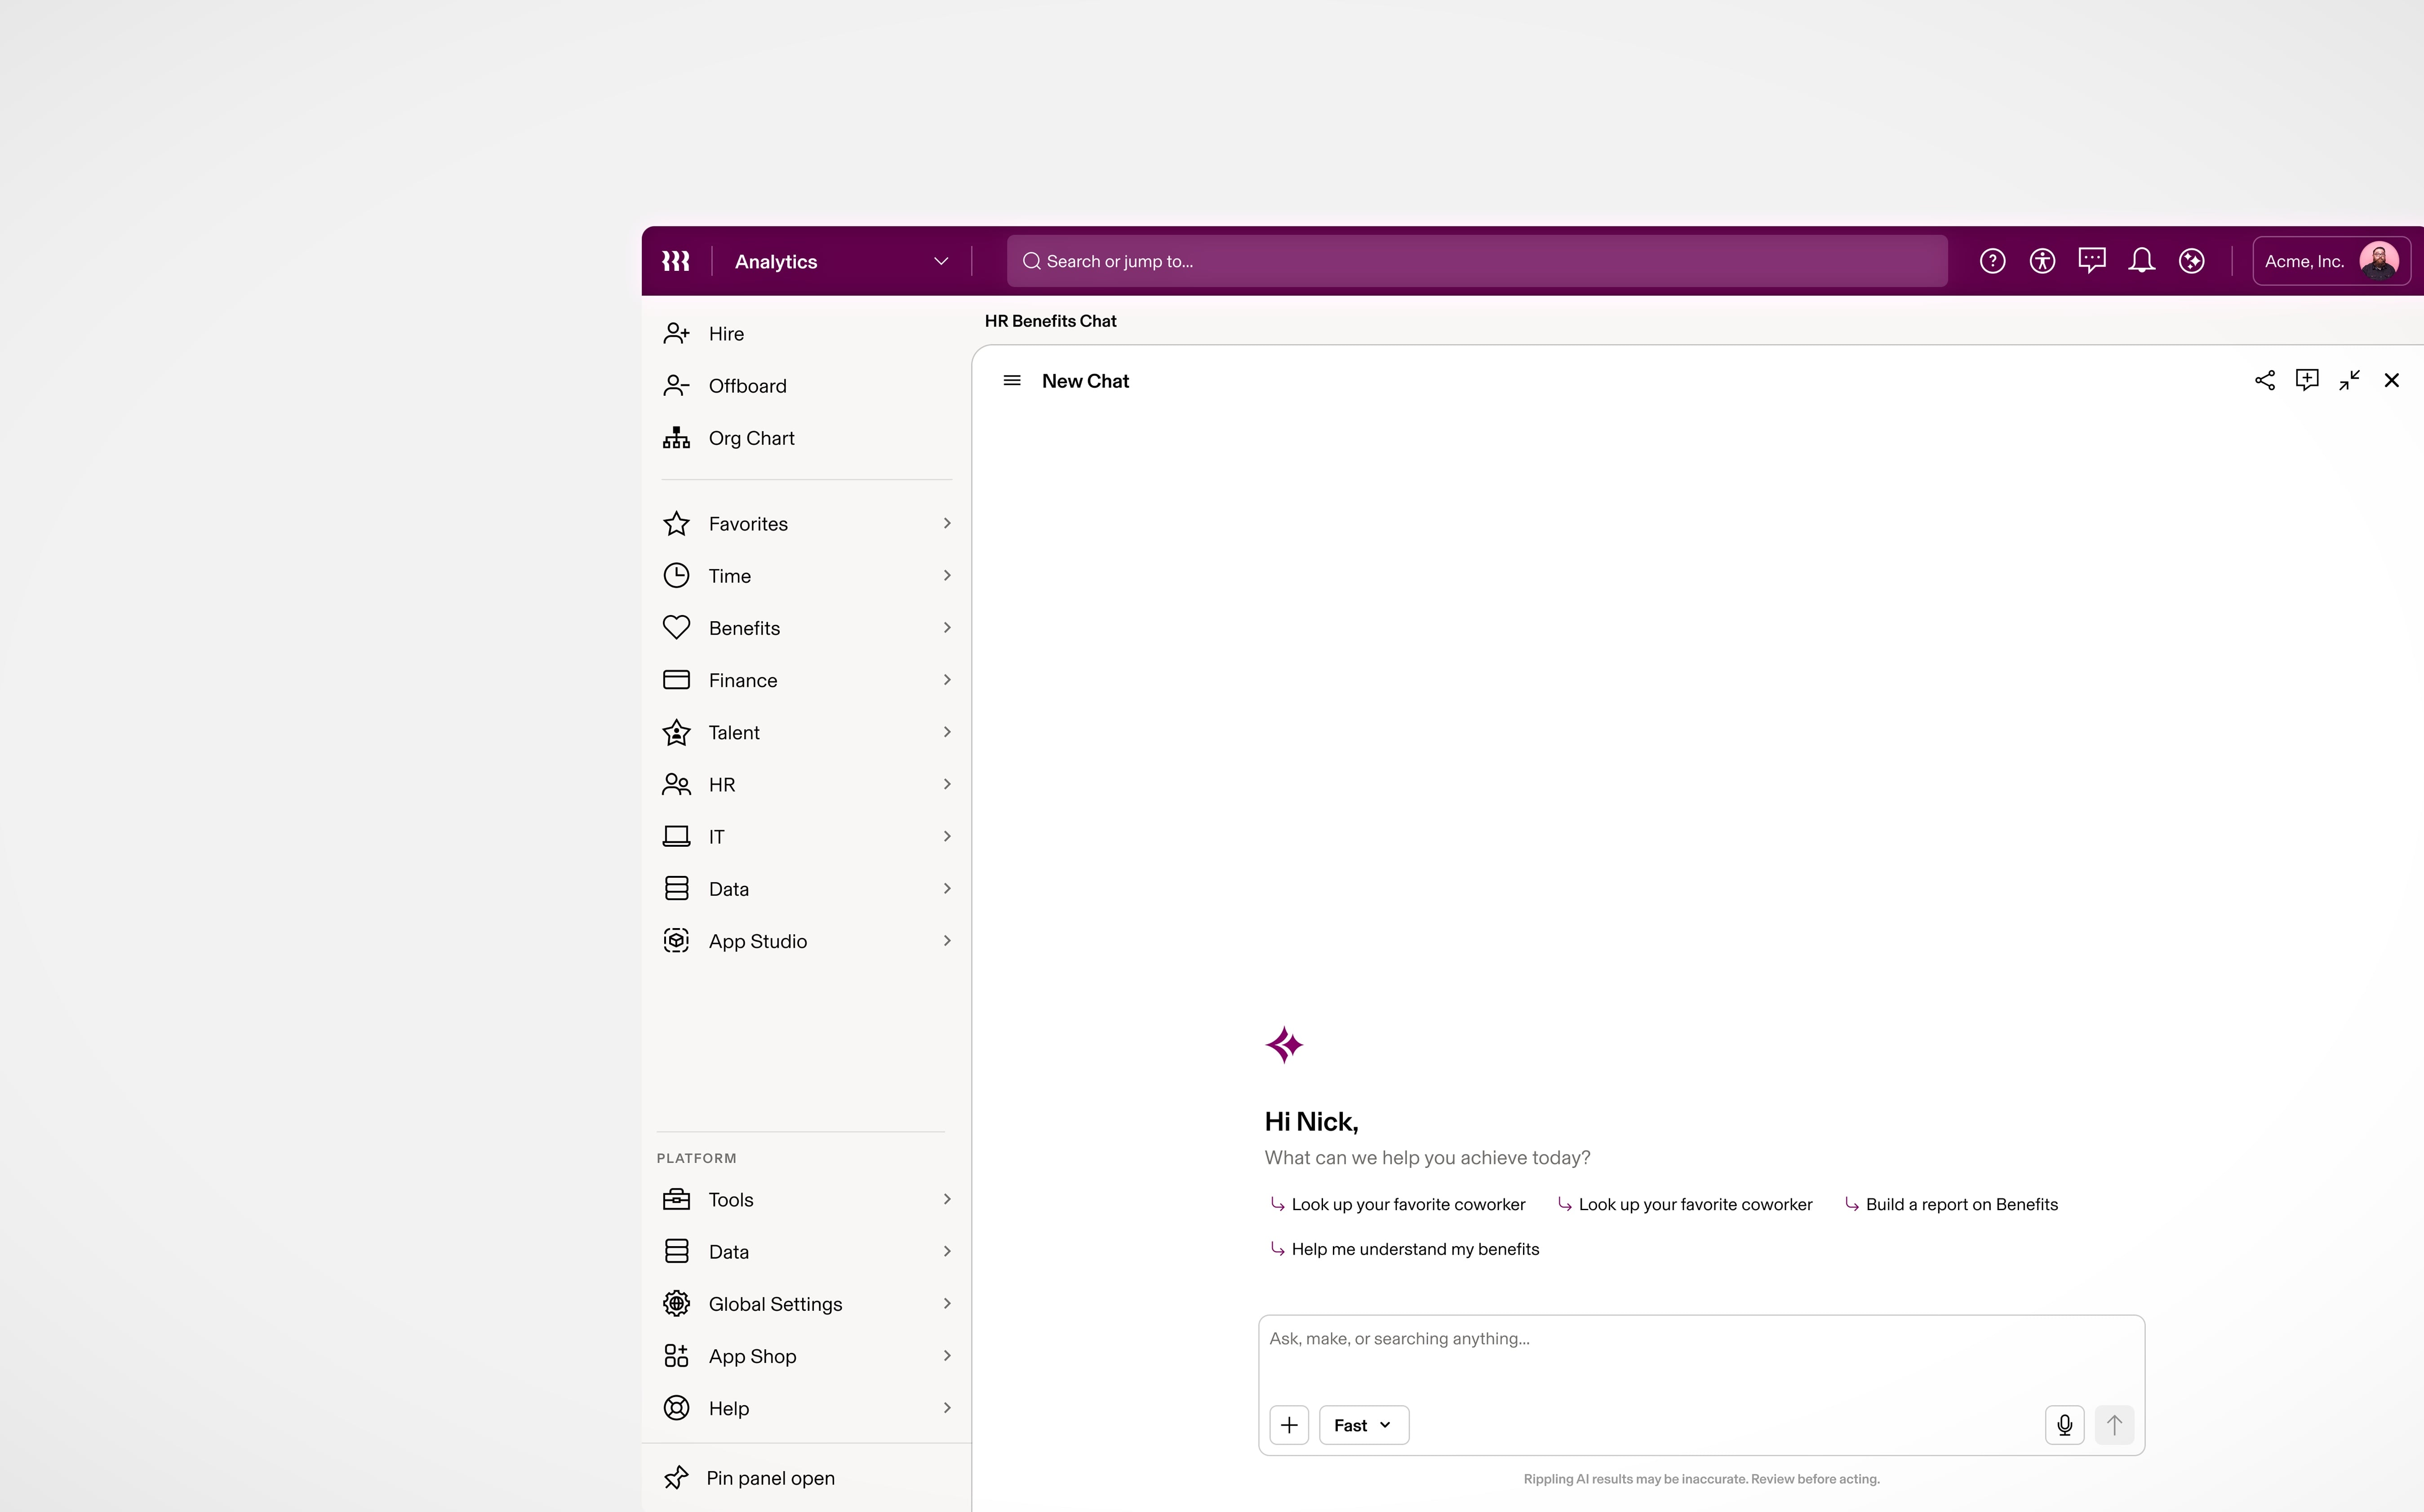This screenshot has height=1512, width=2424.
Task: Click the send arrow button
Action: (x=2114, y=1425)
